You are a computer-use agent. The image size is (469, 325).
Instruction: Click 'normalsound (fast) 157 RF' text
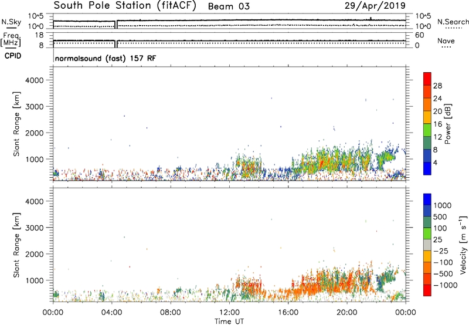pos(106,58)
